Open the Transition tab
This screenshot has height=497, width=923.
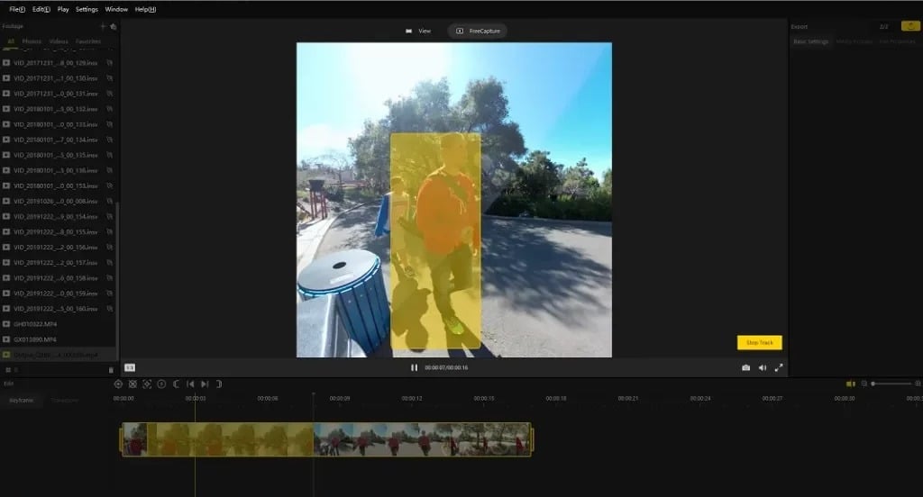click(x=64, y=400)
